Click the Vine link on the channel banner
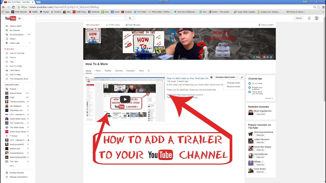This screenshot has height=183, width=326. point(256,57)
